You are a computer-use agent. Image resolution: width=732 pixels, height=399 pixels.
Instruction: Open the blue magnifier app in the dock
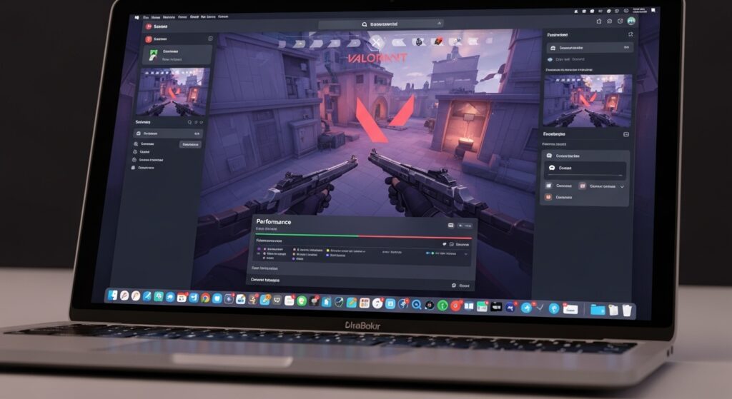[x=416, y=304]
